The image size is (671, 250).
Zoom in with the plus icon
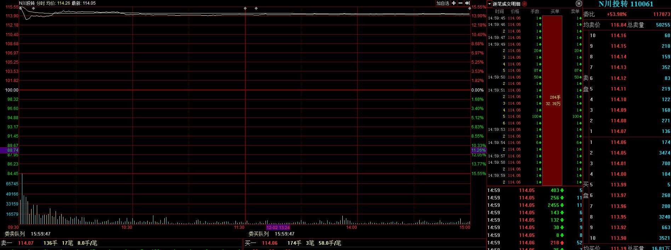tap(454, 3)
